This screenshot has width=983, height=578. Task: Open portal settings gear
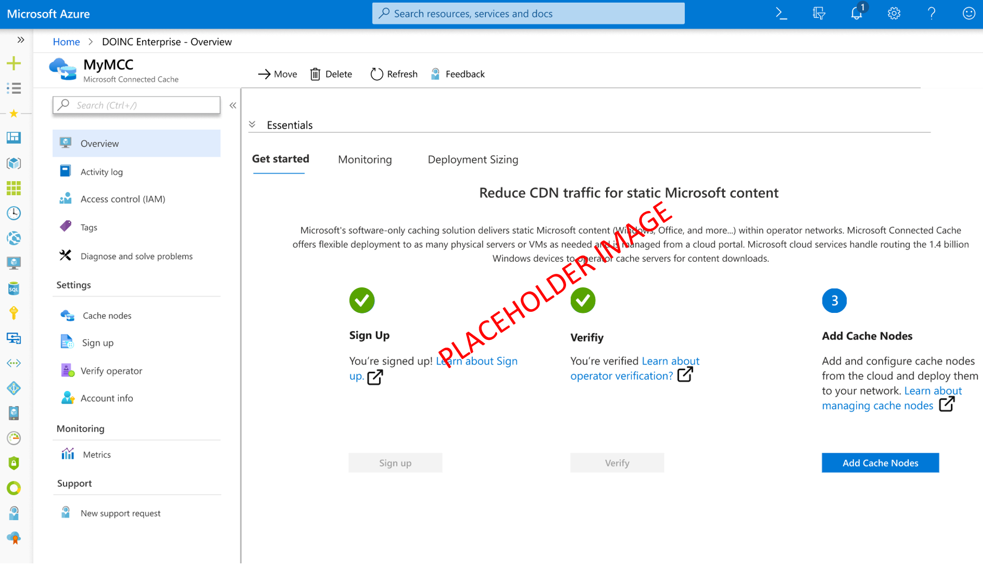click(x=894, y=14)
